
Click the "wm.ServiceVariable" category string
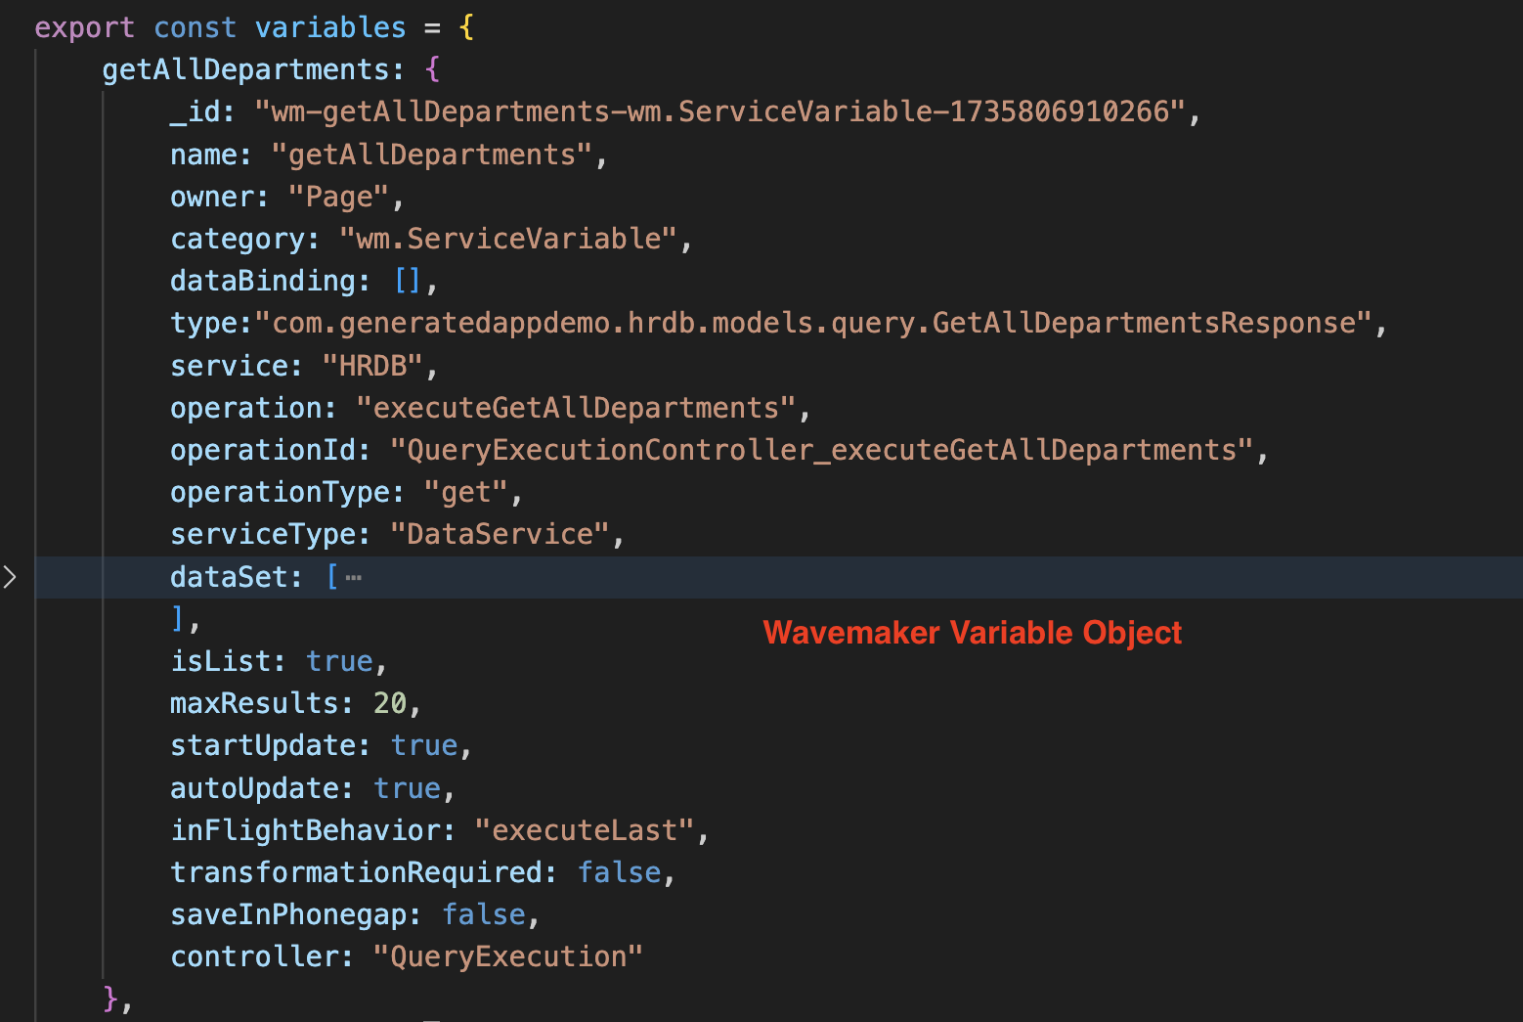click(507, 239)
